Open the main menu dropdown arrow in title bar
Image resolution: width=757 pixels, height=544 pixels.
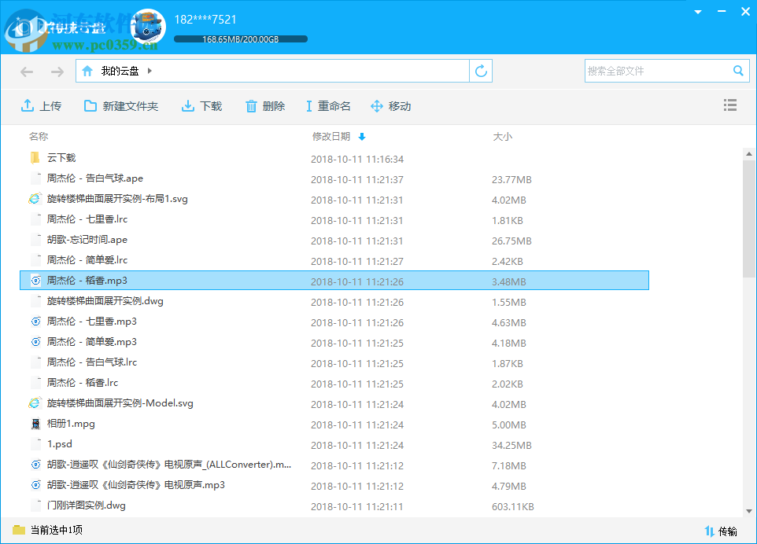pos(698,12)
